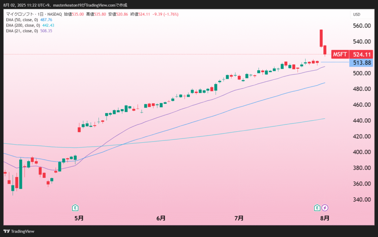Click the high value 535.80

click(x=100, y=14)
